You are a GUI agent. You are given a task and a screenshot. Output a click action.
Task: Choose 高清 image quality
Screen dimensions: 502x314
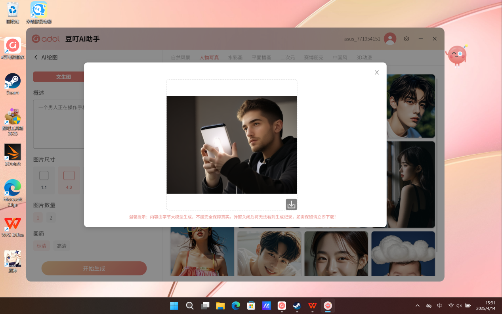pos(62,246)
